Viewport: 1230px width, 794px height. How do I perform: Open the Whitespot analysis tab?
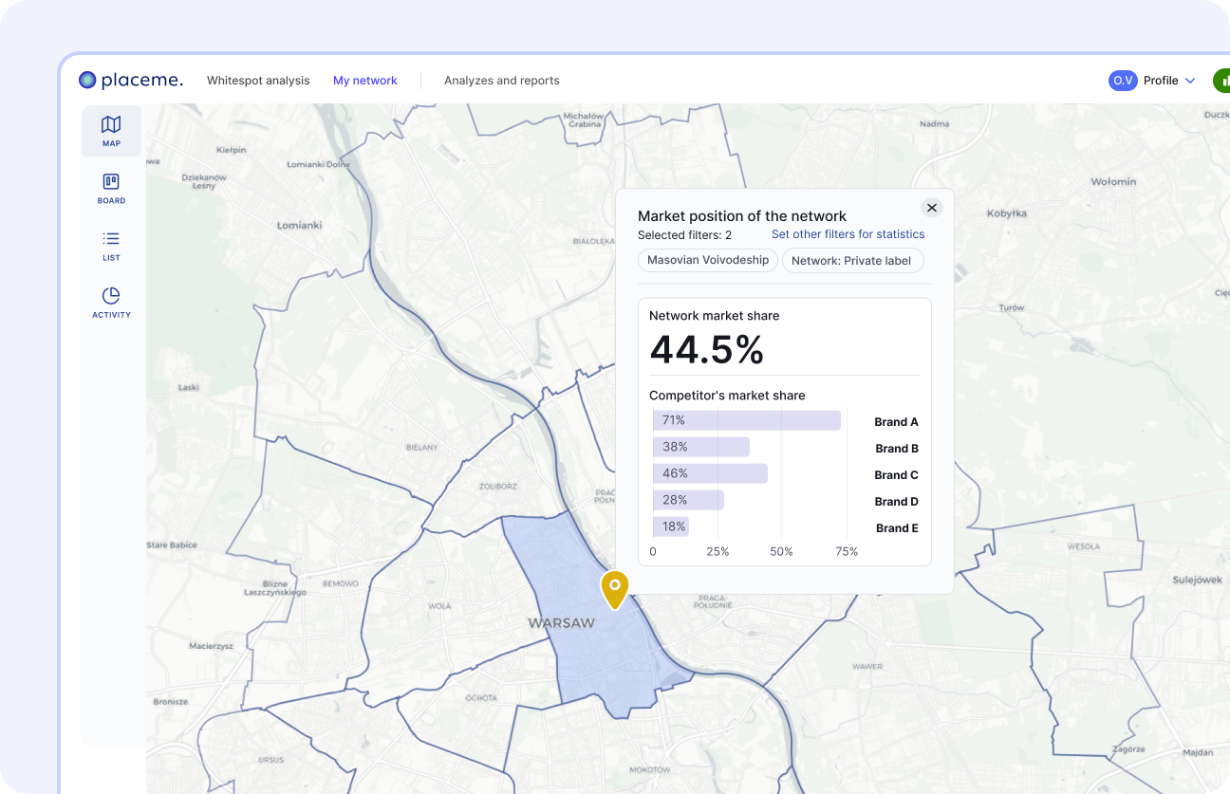click(x=258, y=81)
